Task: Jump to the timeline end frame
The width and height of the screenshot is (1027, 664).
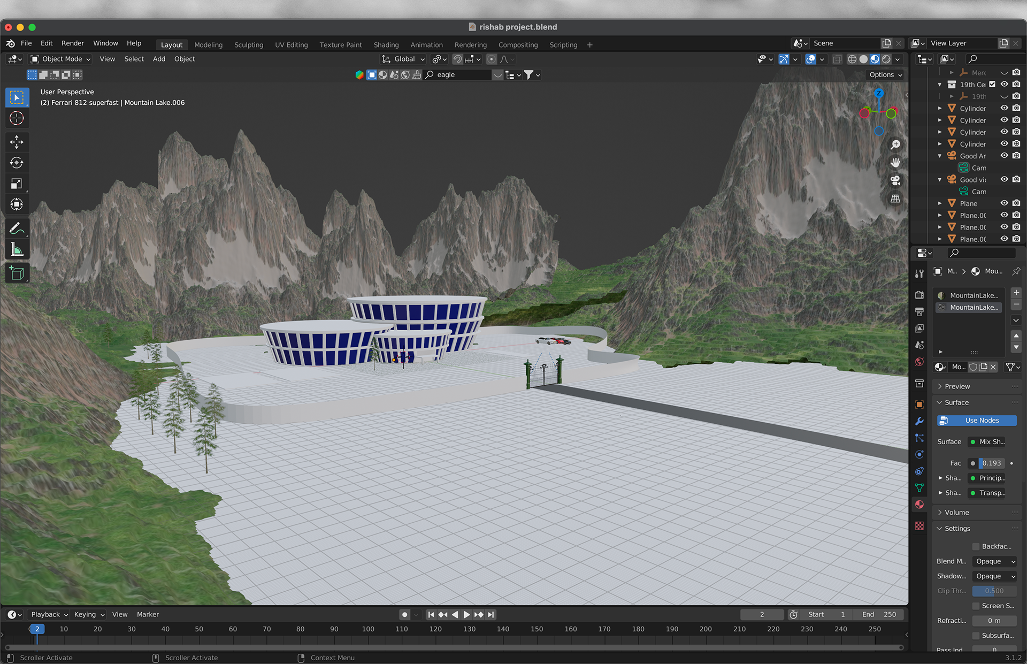Action: point(491,615)
